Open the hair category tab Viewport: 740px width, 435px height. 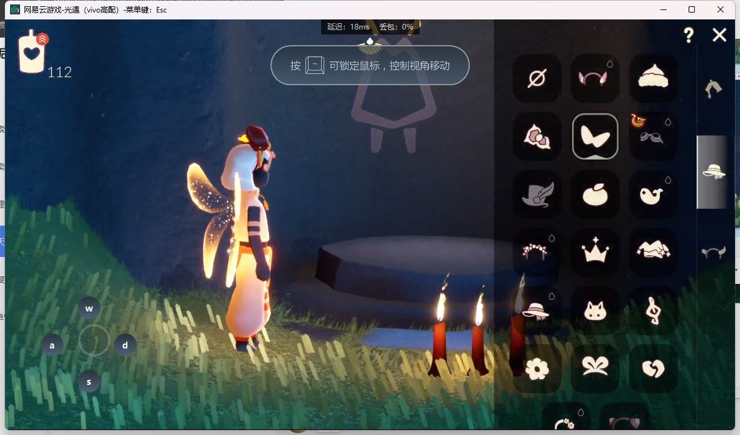(x=713, y=88)
